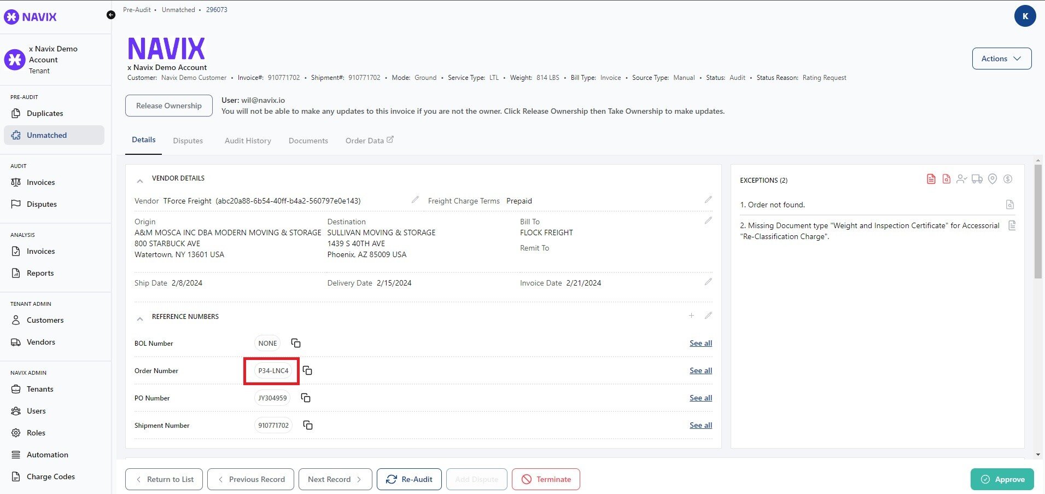Open Vendors under Tenant Admin
The height and width of the screenshot is (494, 1045).
(54, 342)
